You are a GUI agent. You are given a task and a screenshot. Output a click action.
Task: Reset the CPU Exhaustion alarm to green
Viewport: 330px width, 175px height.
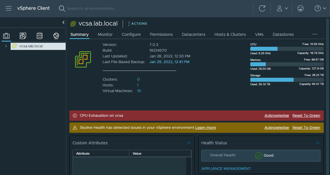[x=306, y=116]
